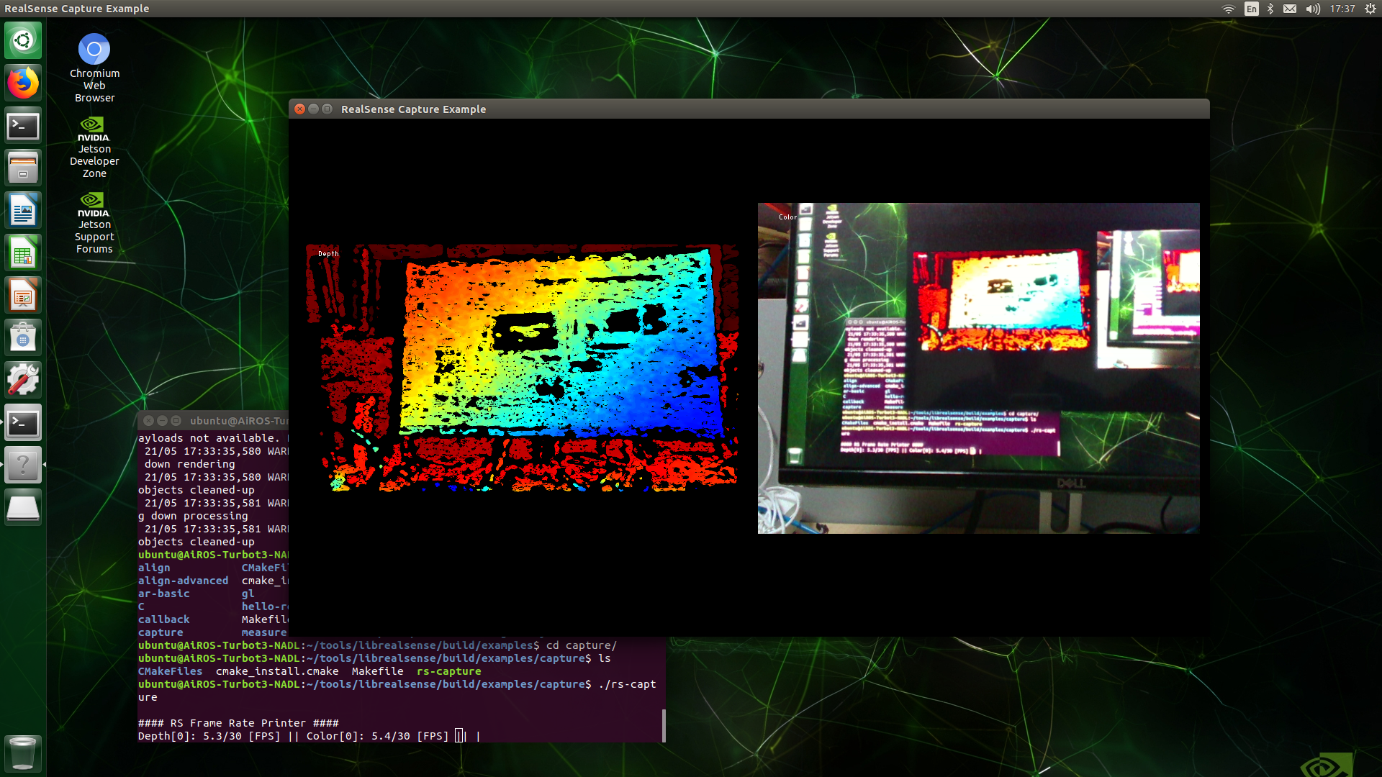
Task: Open LibreOffice Writer from the launcher
Action: [23, 209]
